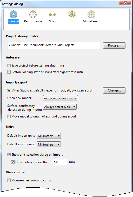Expand Surface-consistency detection dropdown
The width and height of the screenshot is (133, 197).
(60, 107)
